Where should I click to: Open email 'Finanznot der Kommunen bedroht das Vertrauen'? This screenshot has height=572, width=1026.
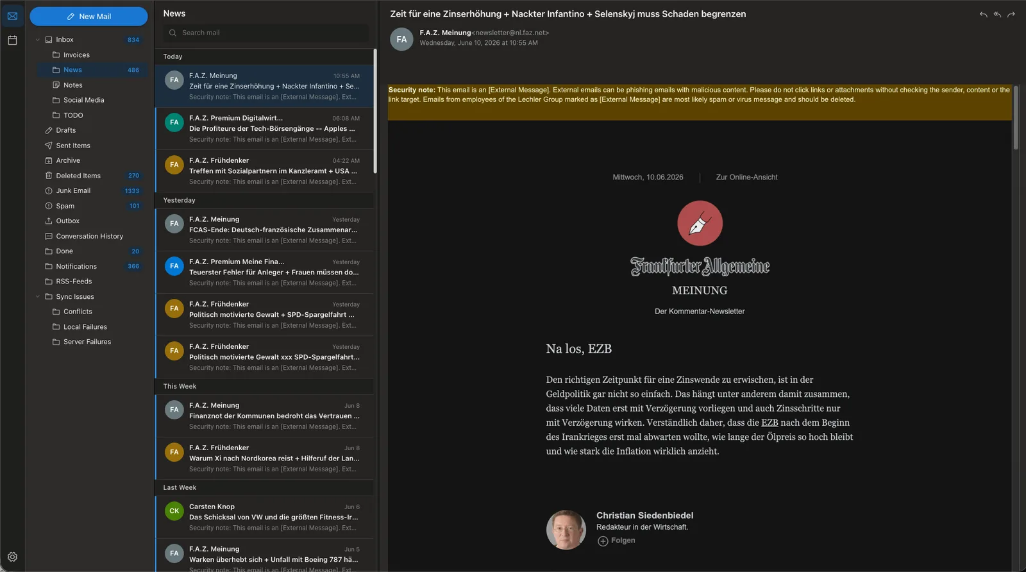264,416
